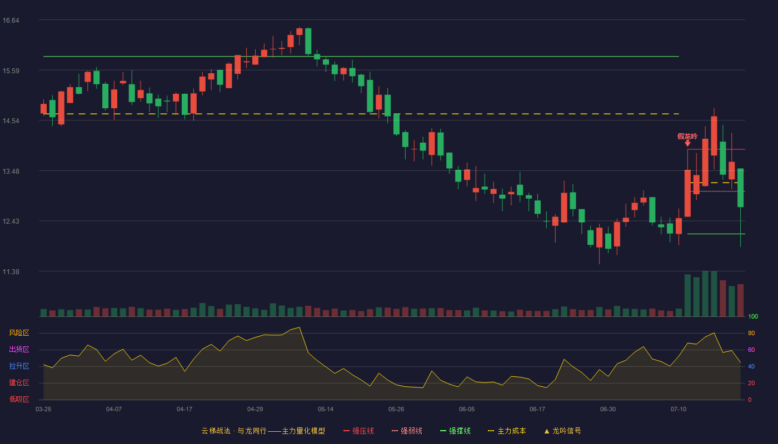The width and height of the screenshot is (778, 444).
Task: Click the 80 indicator scale value
Action: pos(751,333)
